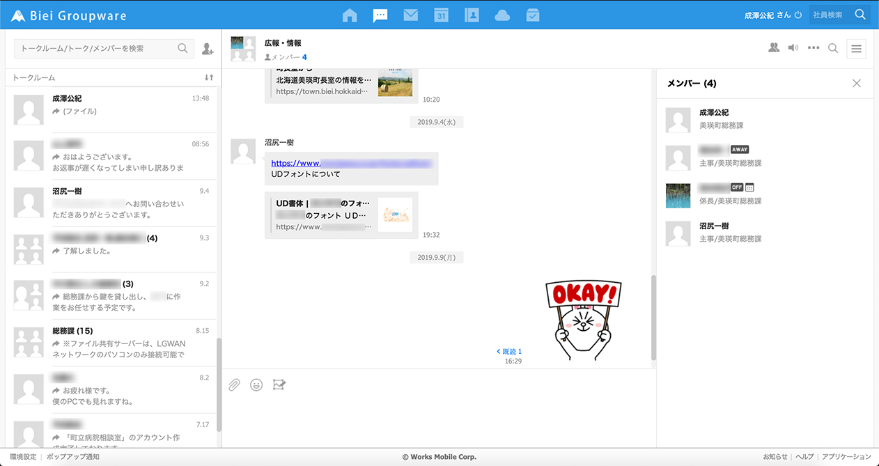The height and width of the screenshot is (466, 879).
Task: Open the Home icon in top navigation
Action: (350, 15)
